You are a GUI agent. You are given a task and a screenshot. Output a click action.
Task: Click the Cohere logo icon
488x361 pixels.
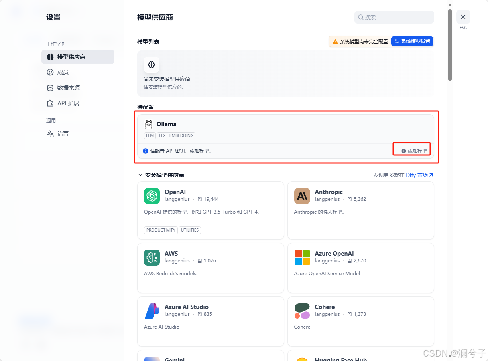pos(302,311)
